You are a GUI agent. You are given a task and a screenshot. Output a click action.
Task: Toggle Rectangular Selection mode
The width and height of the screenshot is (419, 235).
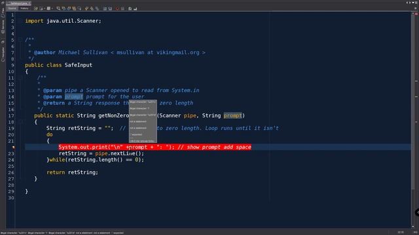[x=79, y=8]
